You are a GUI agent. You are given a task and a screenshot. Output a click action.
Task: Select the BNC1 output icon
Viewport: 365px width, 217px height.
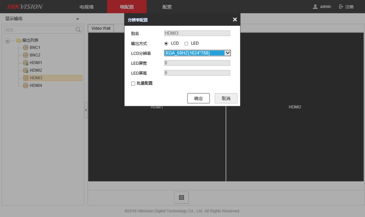pos(26,47)
